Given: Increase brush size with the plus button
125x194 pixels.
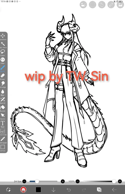Looking at the screenshot, I should pos(63,181).
